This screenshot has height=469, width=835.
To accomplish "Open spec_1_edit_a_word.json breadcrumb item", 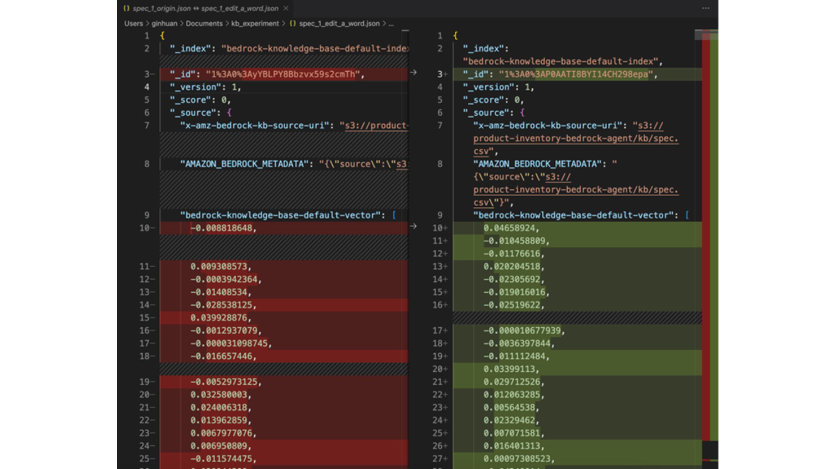I will [x=339, y=24].
